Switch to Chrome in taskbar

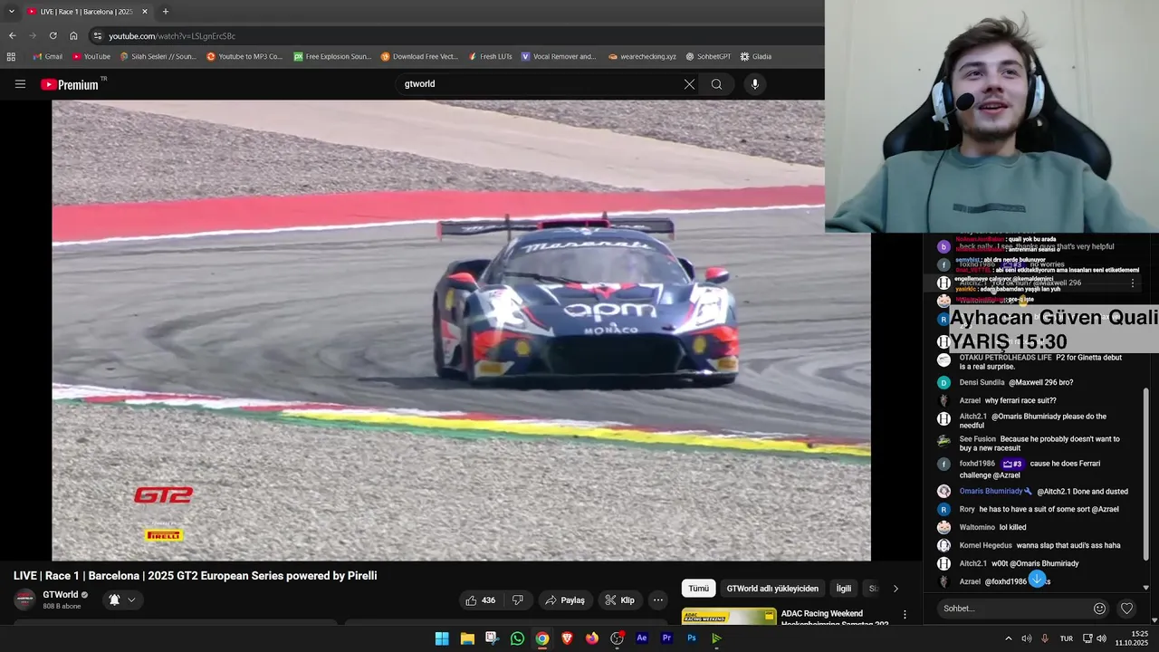(x=541, y=638)
